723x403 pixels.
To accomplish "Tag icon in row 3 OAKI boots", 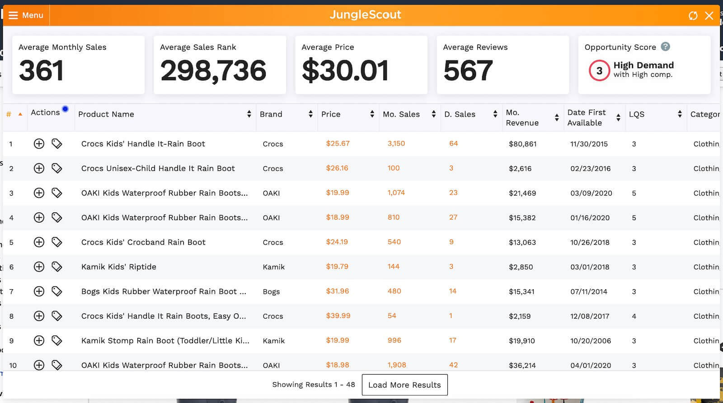I will tap(56, 193).
